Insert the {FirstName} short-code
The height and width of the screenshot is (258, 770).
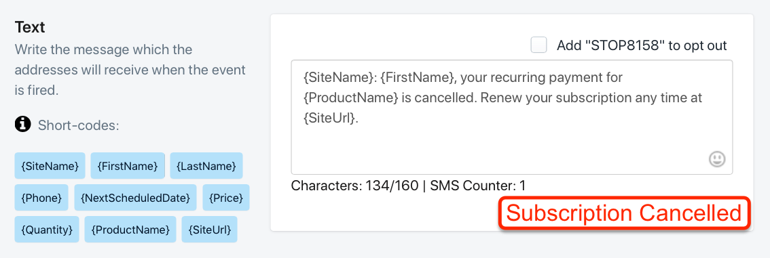tap(128, 166)
